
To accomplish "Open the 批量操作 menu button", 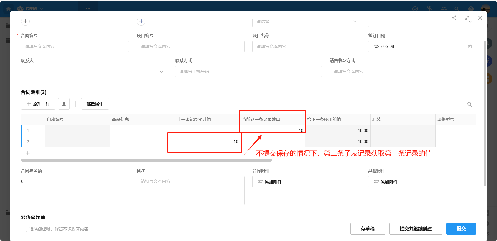I will click(95, 104).
